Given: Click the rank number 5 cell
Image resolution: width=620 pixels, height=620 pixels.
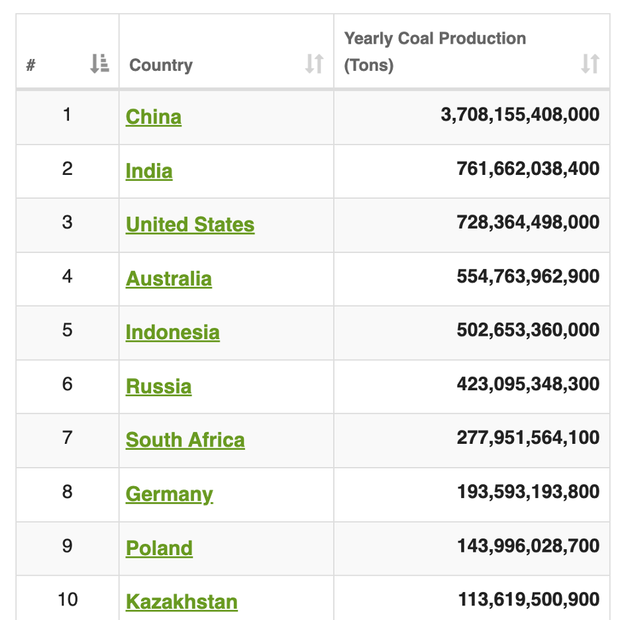Looking at the screenshot, I should [x=67, y=330].
